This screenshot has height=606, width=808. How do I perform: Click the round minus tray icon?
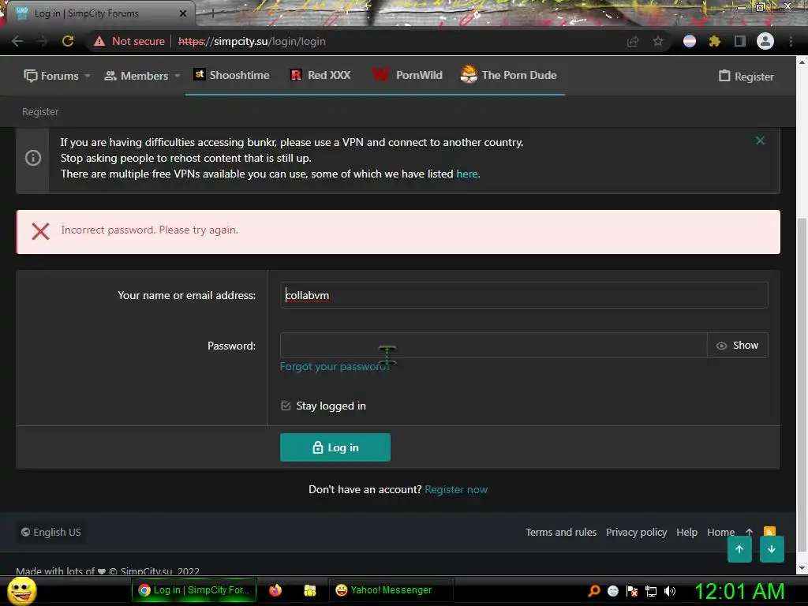coord(612,590)
